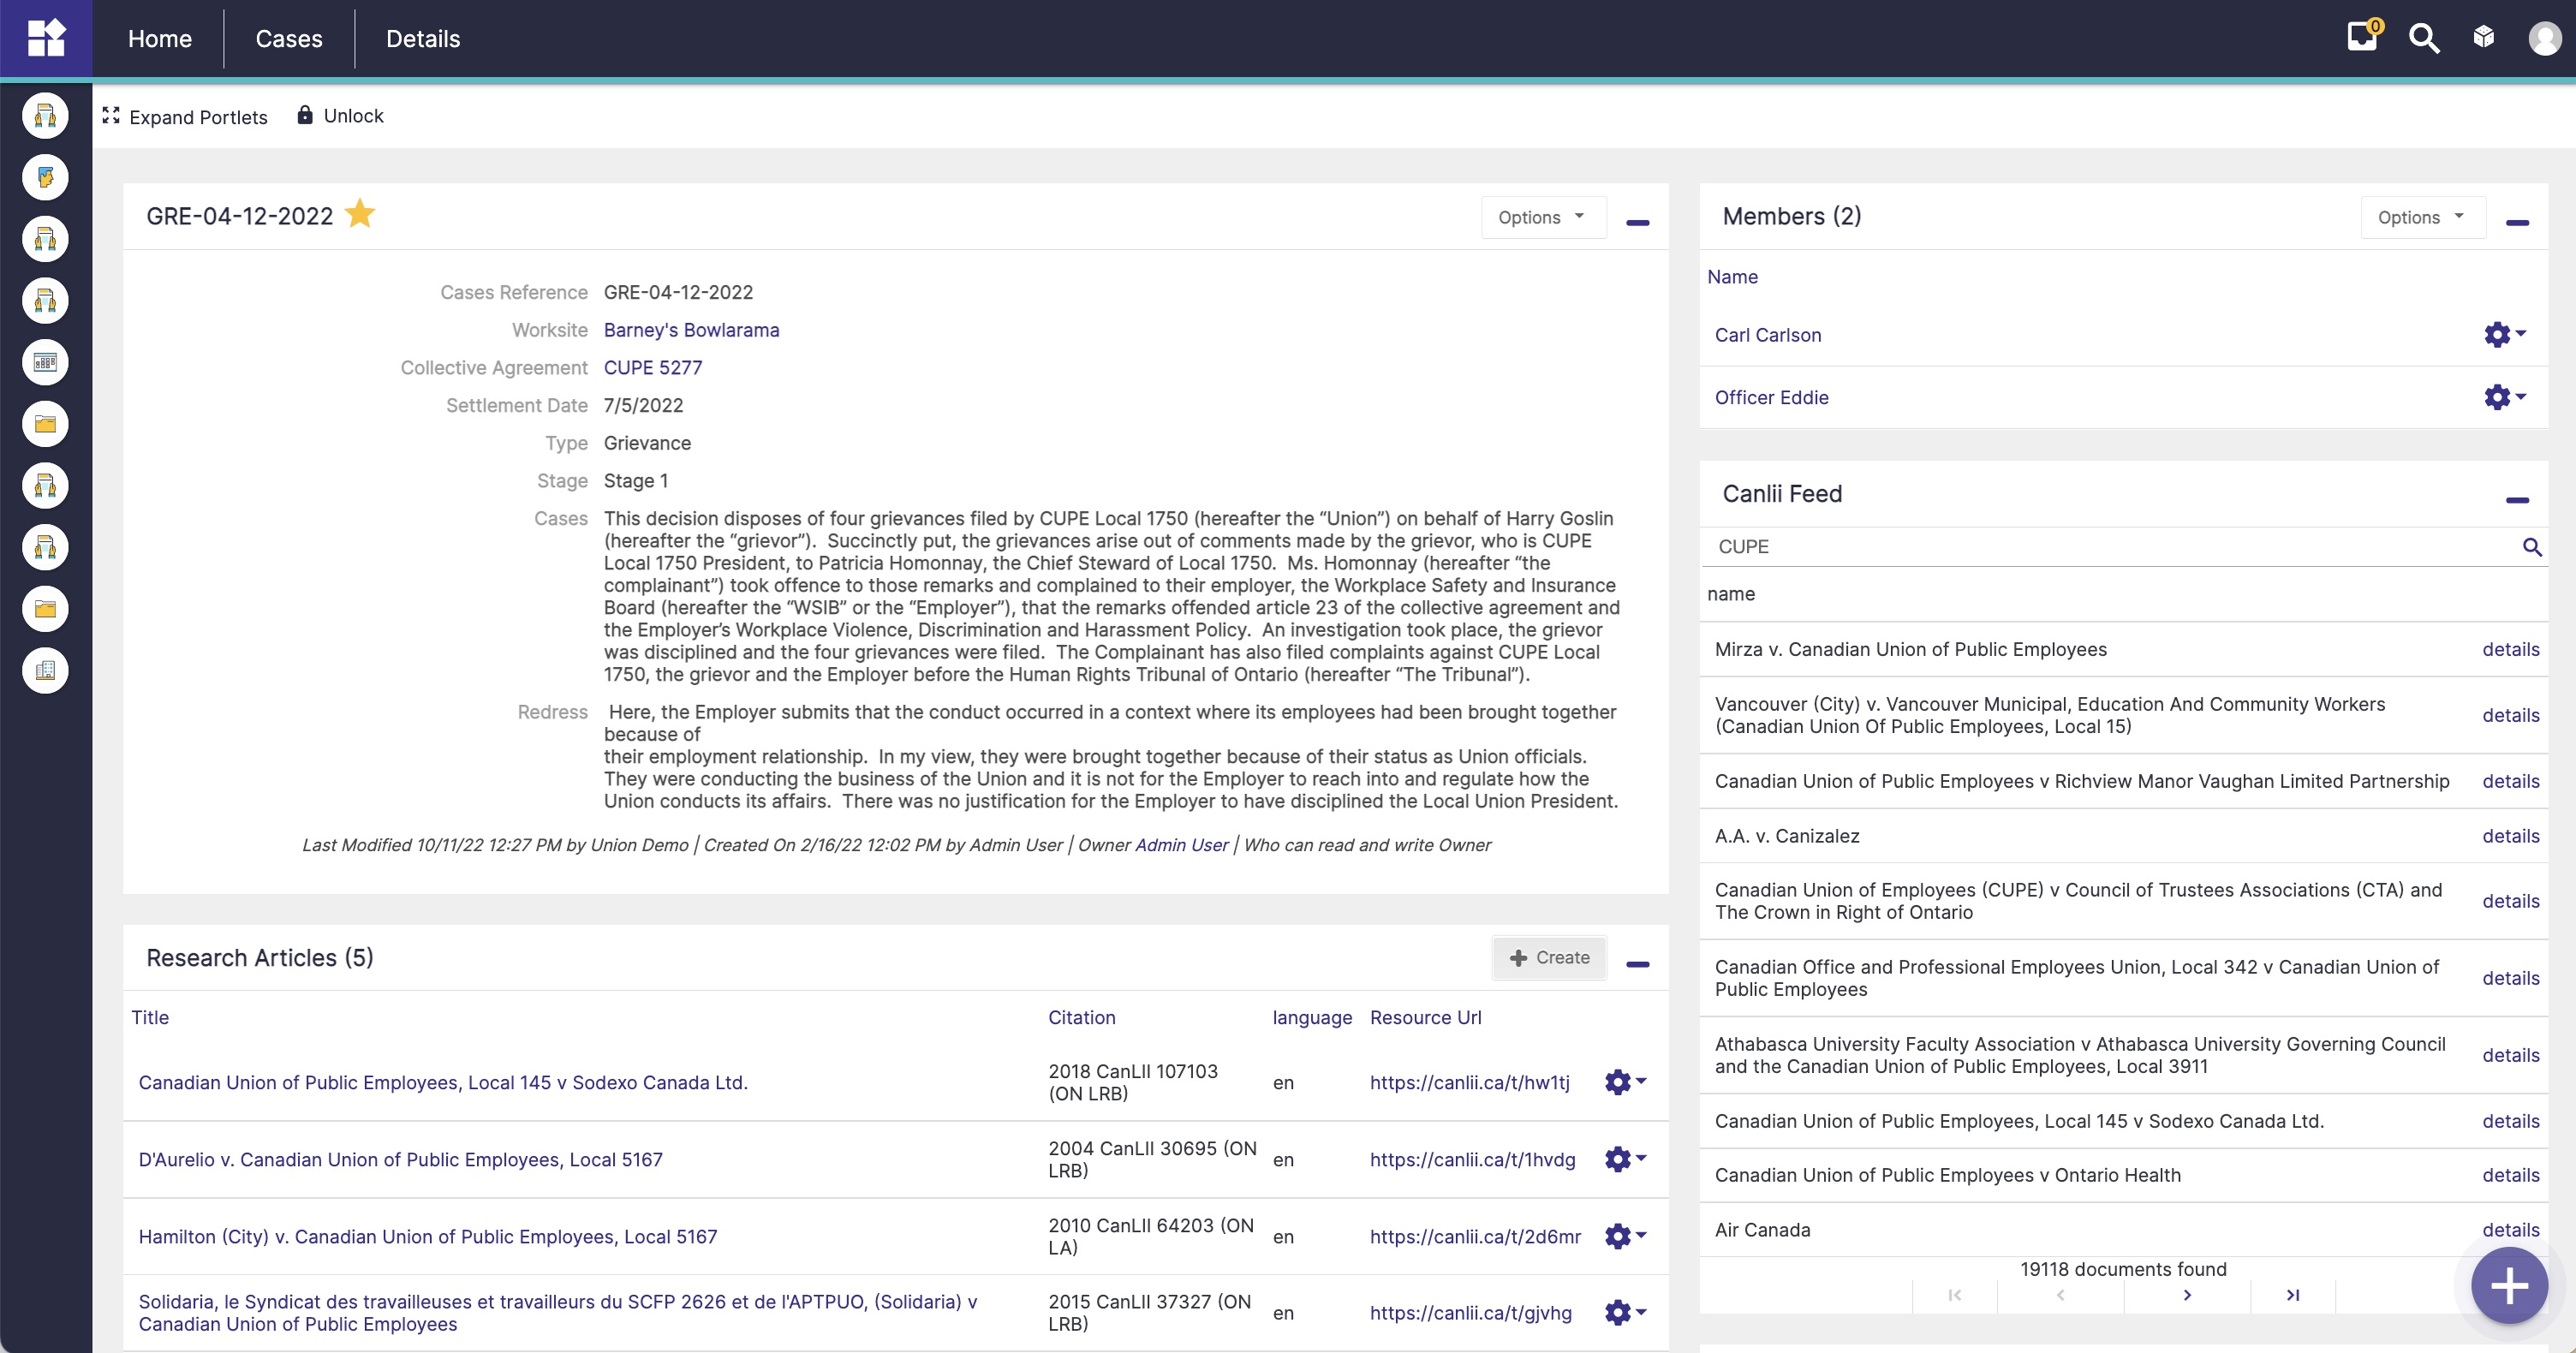Open Barney's Bowlarama worksite link

point(691,330)
